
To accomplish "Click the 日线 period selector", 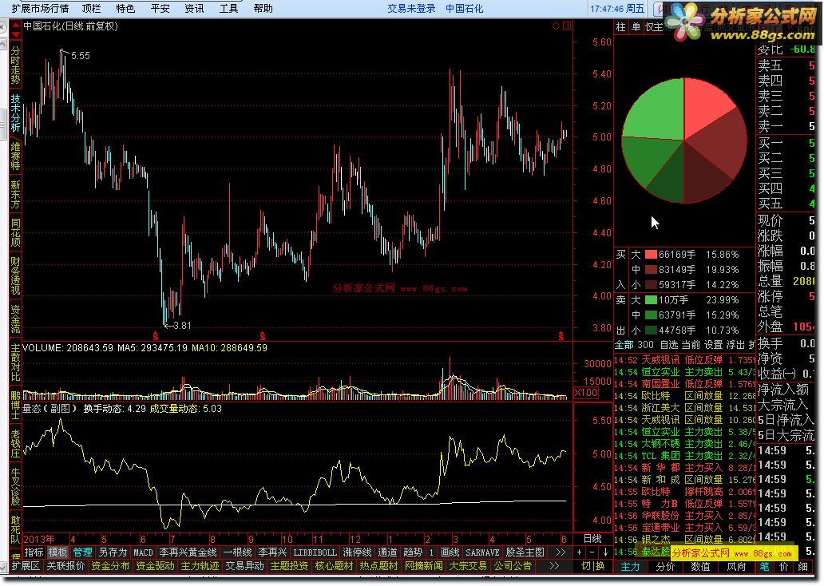I will pos(592,539).
